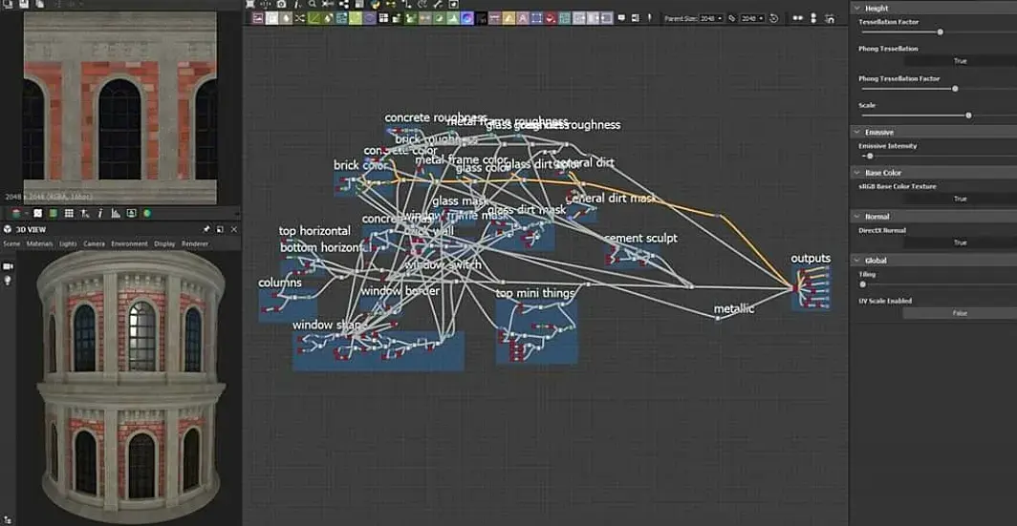Add the text 'A' node from toolbar
Viewport: 1017px width, 526px height.
click(x=522, y=18)
